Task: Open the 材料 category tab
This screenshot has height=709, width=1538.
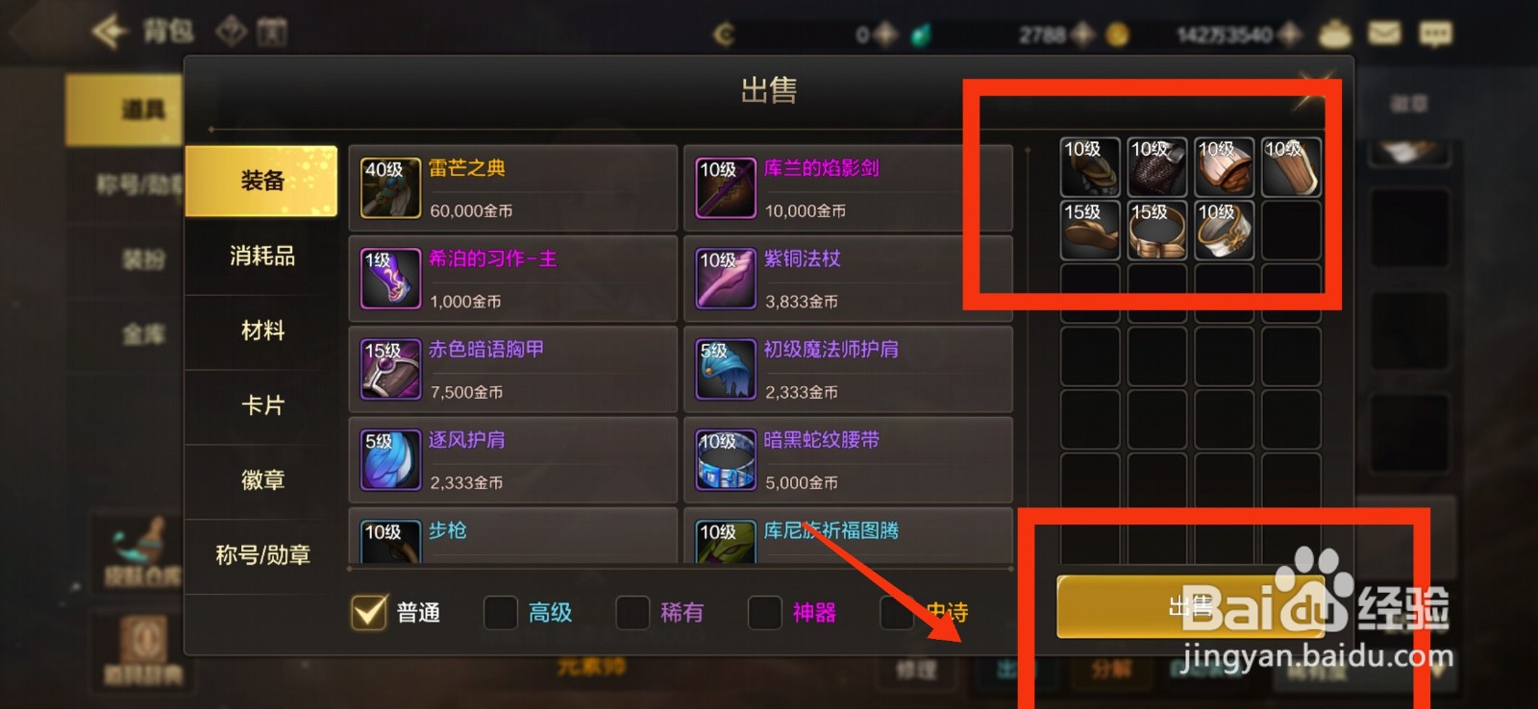Action: [x=261, y=330]
